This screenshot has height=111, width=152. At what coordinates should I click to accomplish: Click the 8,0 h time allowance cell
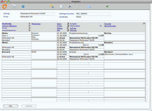click(x=79, y=54)
